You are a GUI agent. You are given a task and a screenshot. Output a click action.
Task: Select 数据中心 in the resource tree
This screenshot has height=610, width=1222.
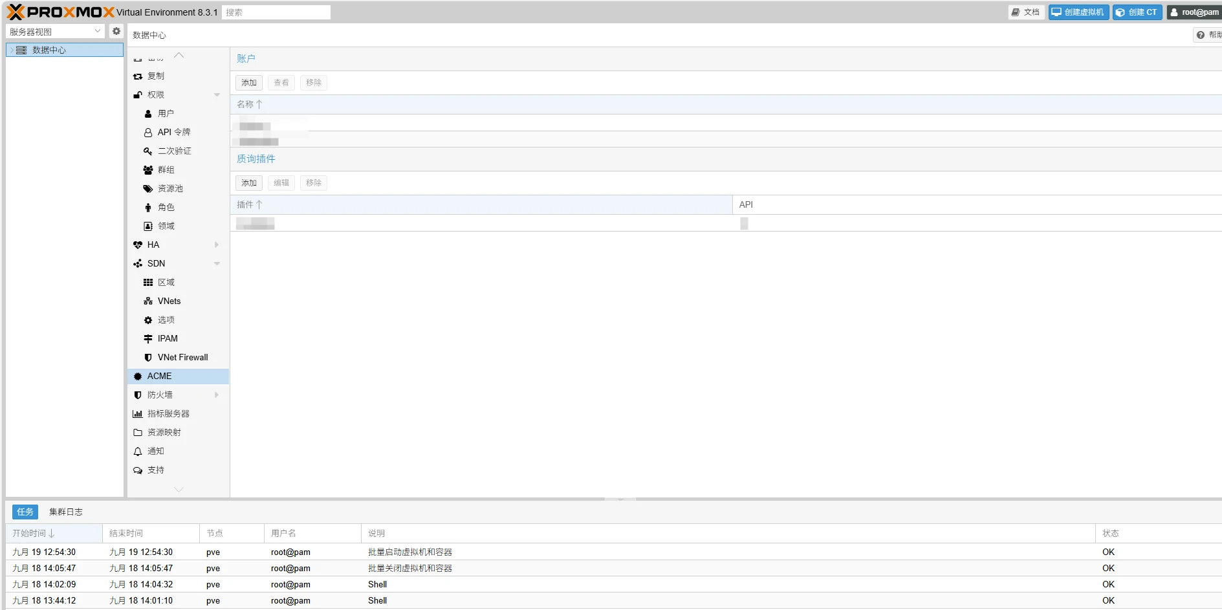point(65,50)
